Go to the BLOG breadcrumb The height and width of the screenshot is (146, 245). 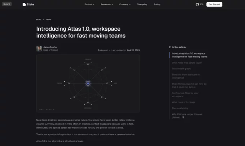(x=39, y=20)
